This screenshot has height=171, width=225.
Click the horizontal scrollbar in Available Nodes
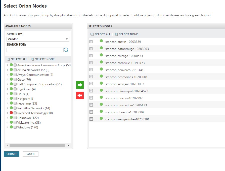click(37, 145)
